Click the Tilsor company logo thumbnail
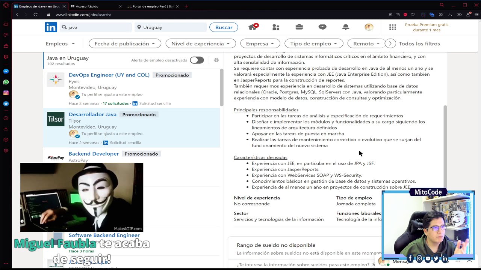 56,119
